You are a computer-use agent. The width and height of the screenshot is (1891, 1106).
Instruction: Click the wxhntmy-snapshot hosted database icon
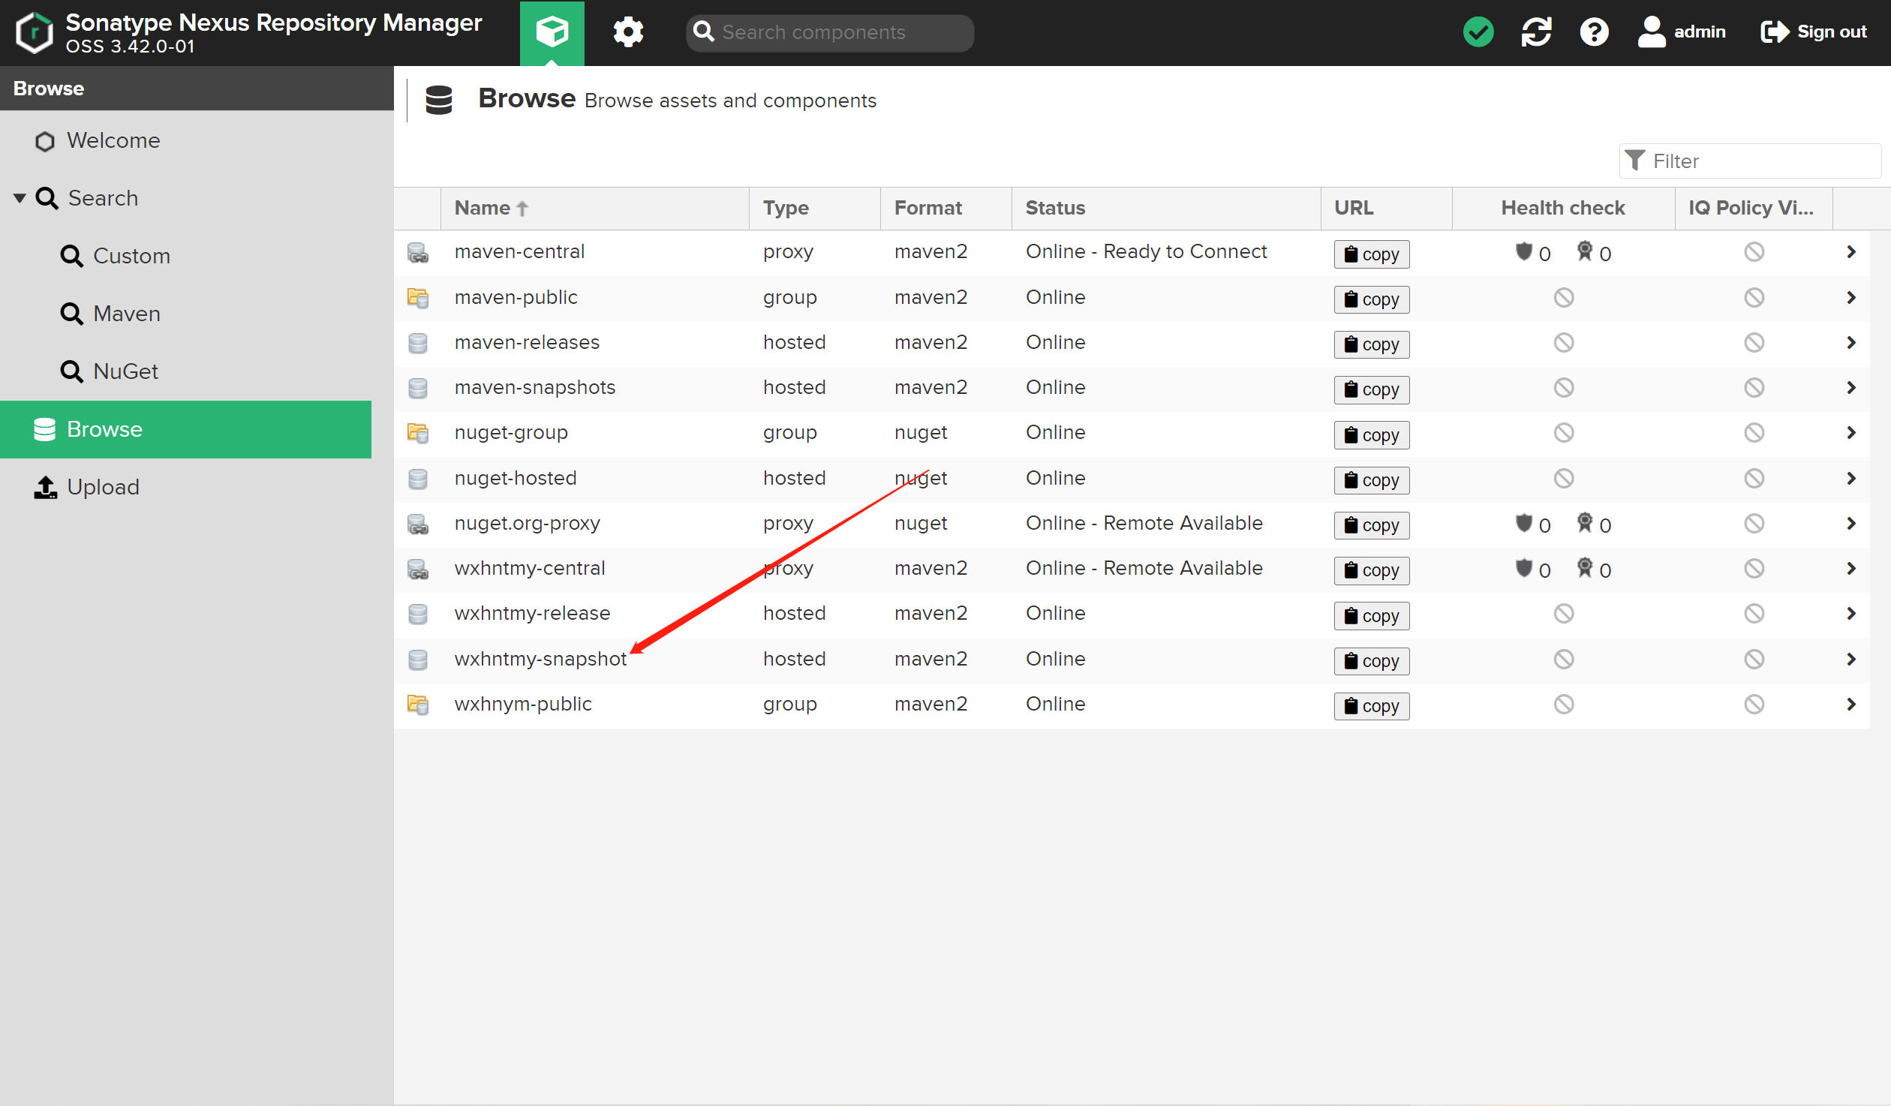[x=418, y=660]
